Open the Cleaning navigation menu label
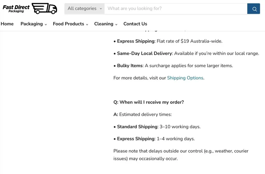Screen dimensions: 265x174 click(104, 24)
